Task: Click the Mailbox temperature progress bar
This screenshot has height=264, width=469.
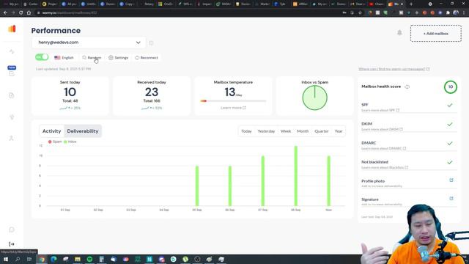Action: [233, 101]
